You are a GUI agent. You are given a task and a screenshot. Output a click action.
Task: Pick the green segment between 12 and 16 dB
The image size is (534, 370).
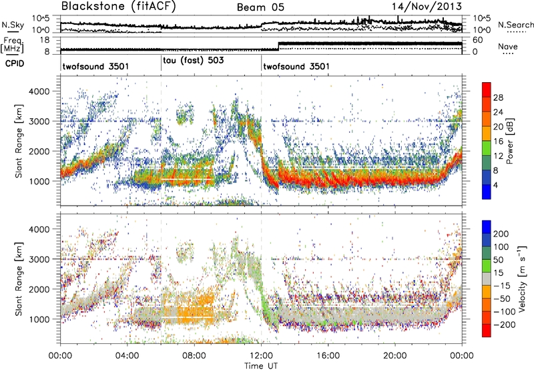coord(487,148)
